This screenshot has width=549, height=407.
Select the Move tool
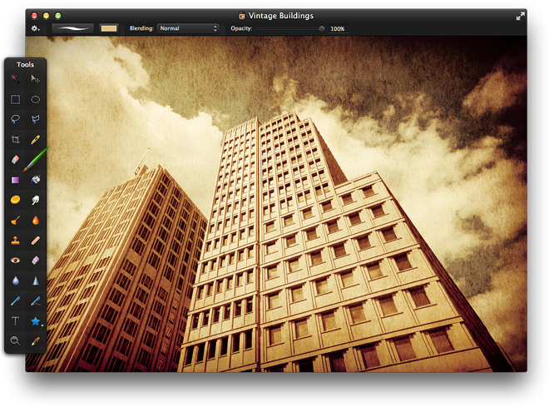point(36,79)
